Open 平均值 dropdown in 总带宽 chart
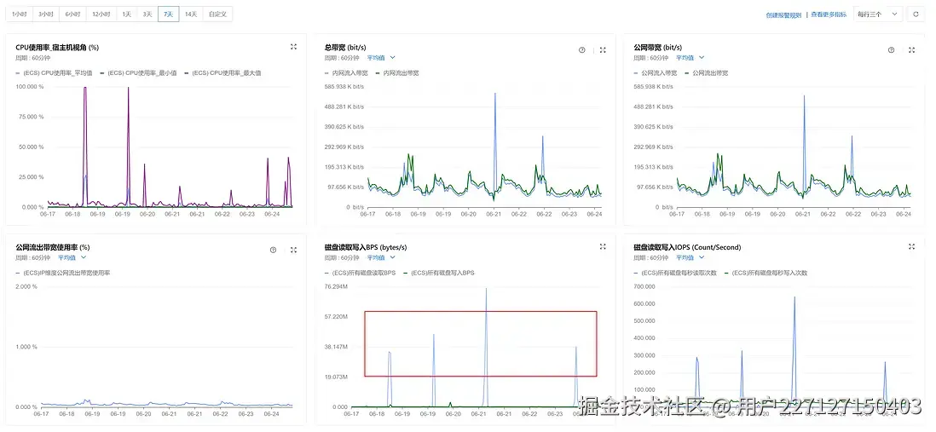The height and width of the screenshot is (432, 936). tap(381, 58)
